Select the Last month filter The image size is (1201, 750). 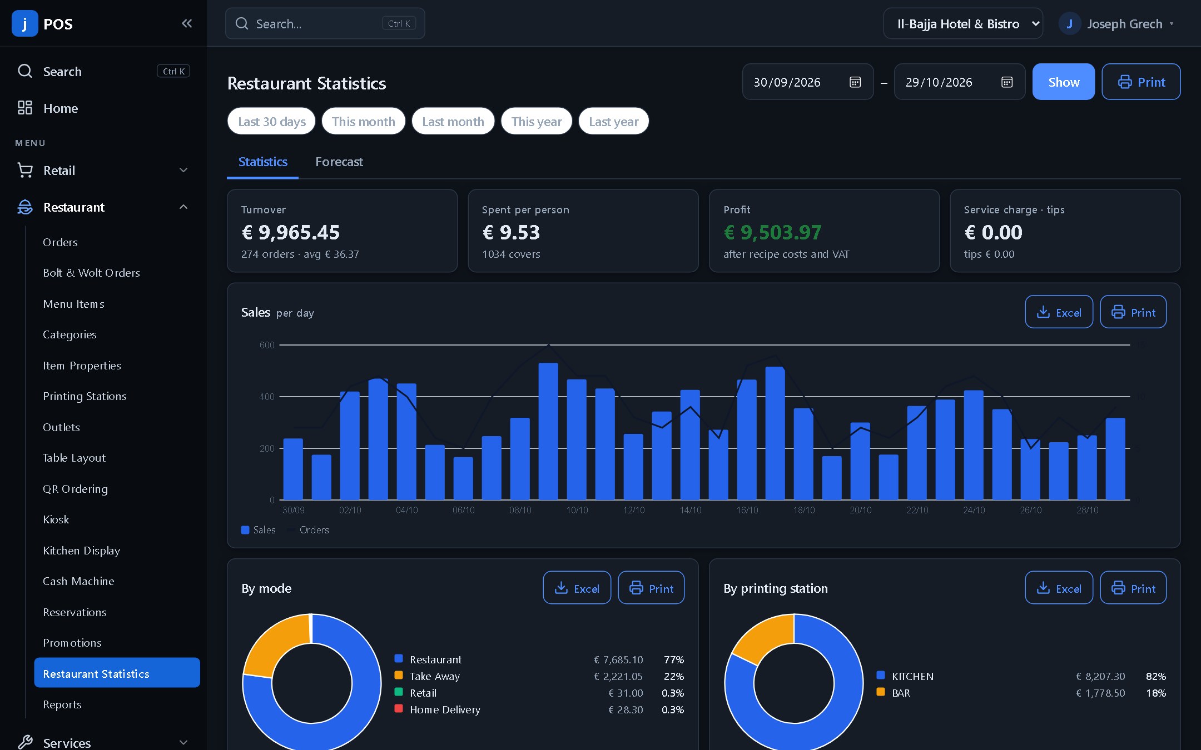[x=453, y=121]
